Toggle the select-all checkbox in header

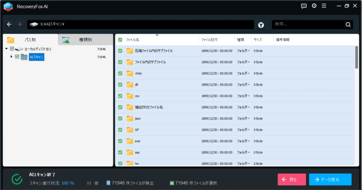(120, 40)
